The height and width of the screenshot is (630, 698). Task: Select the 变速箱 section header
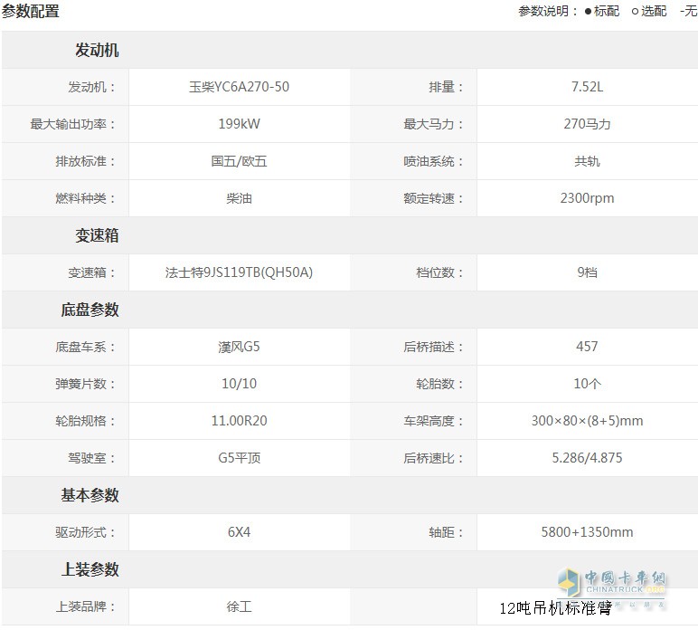pyautogui.click(x=97, y=235)
